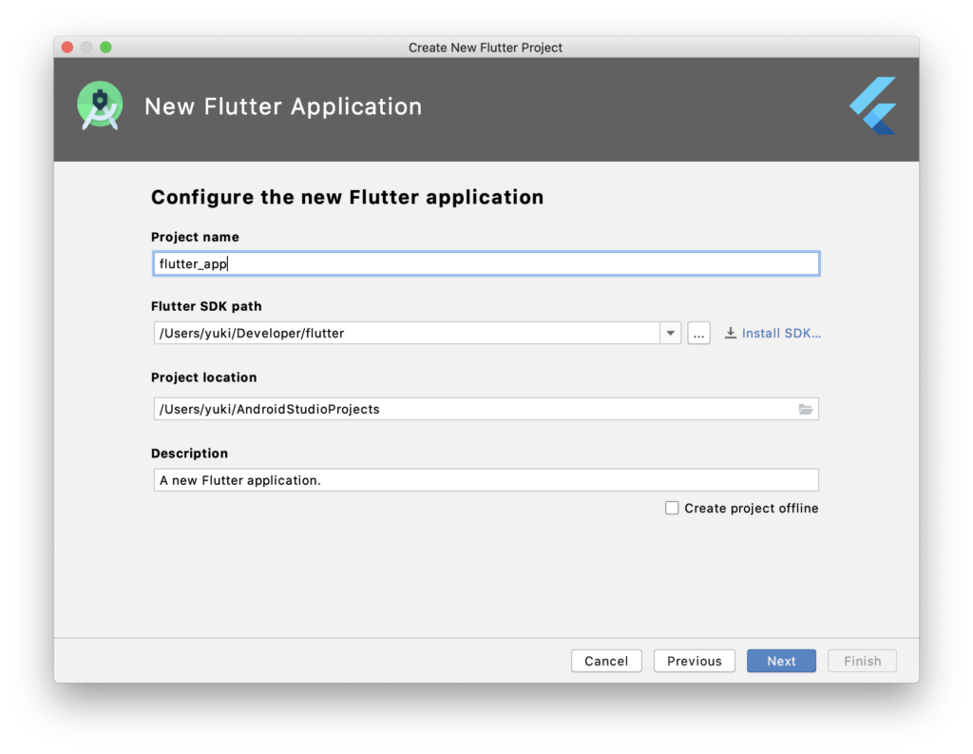Select the Description text field

486,480
